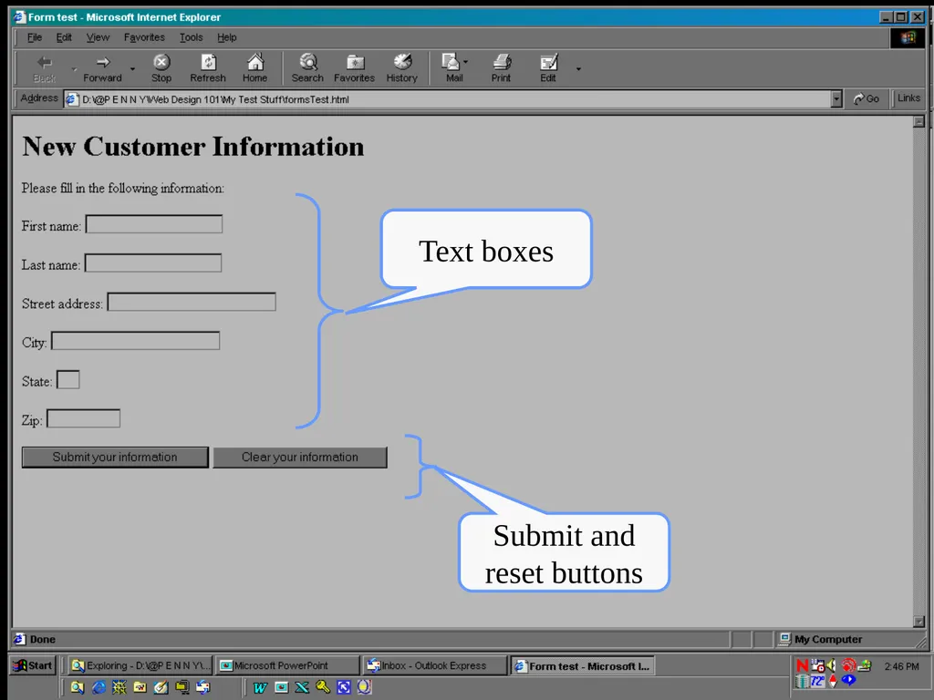The image size is (934, 700).
Task: Click the 72° weather tray icon
Action: 817,681
